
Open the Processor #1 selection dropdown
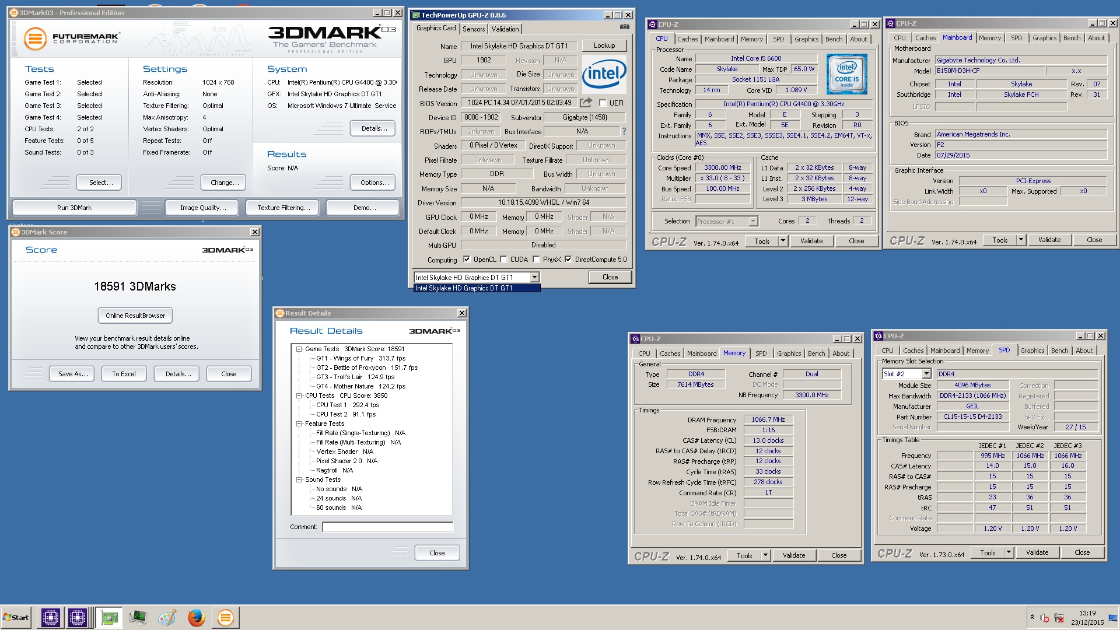[753, 221]
